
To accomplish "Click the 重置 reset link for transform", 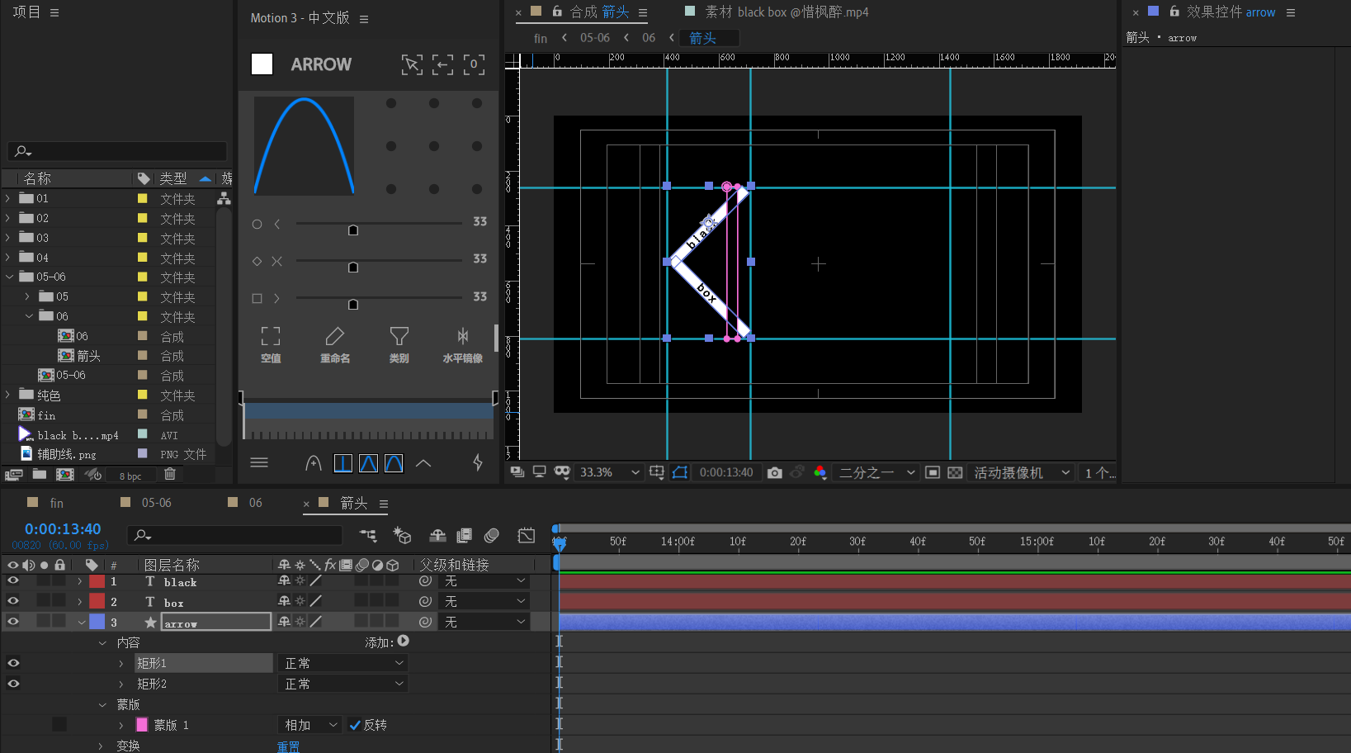I will tap(288, 746).
